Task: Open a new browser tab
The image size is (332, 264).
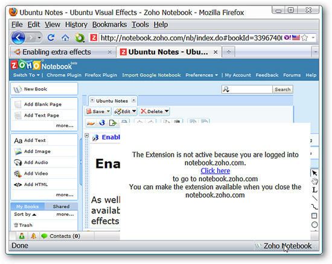Action: point(228,52)
